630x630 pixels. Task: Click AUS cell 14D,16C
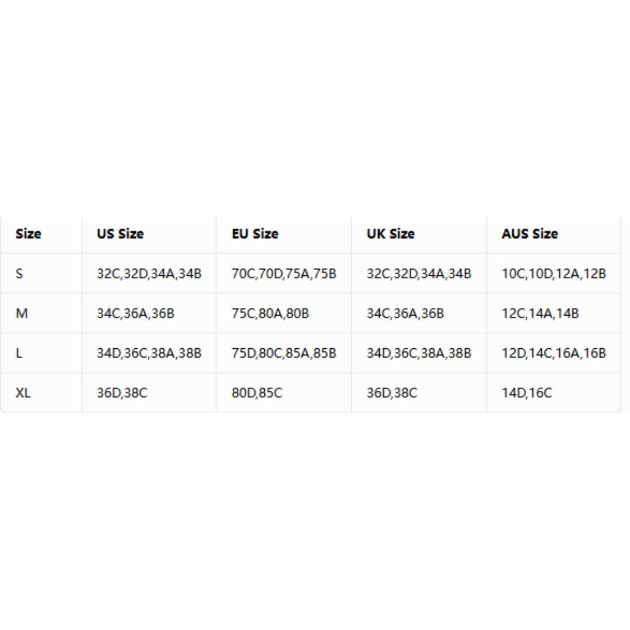[x=527, y=393]
